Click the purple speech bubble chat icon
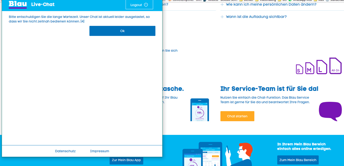The width and height of the screenshot is (344, 166). tap(330, 111)
